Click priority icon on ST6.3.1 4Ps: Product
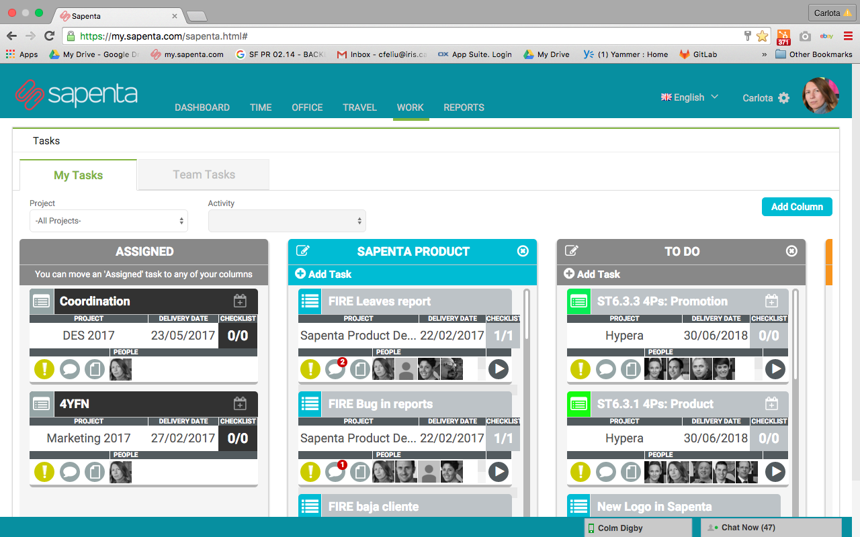Viewport: 860px width, 537px height. point(580,472)
